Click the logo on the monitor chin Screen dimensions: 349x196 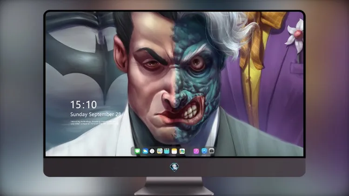coord(174,167)
